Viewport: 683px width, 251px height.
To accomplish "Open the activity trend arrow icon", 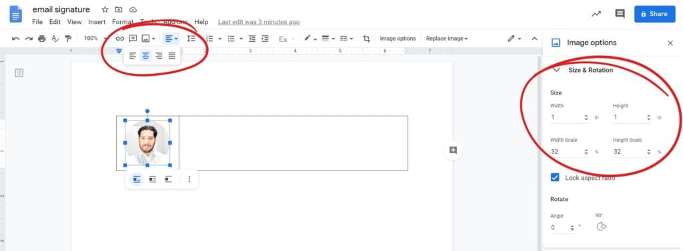I will tap(596, 14).
